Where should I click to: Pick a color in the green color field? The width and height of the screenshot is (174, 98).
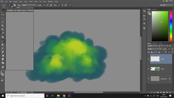pos(160,26)
